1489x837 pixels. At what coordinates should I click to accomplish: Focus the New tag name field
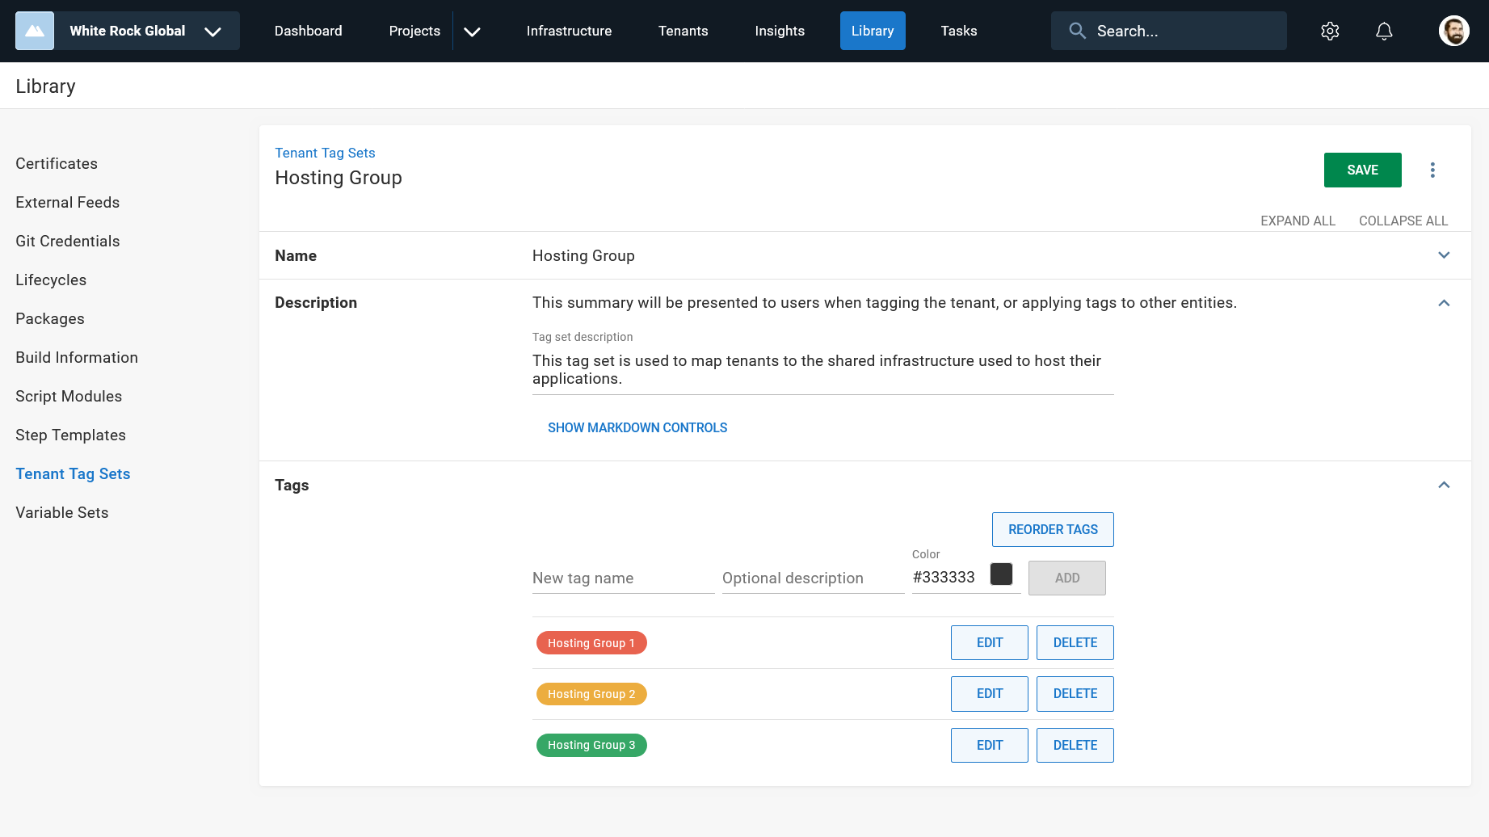pyautogui.click(x=623, y=578)
